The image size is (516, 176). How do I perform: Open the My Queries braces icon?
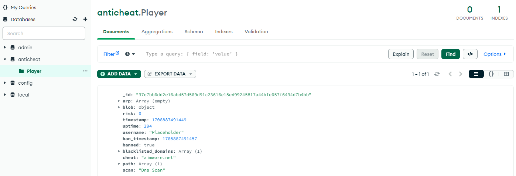tap(5, 7)
